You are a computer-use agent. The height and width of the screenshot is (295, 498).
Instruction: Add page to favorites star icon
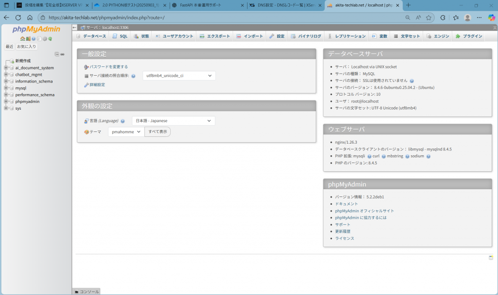tap(428, 18)
